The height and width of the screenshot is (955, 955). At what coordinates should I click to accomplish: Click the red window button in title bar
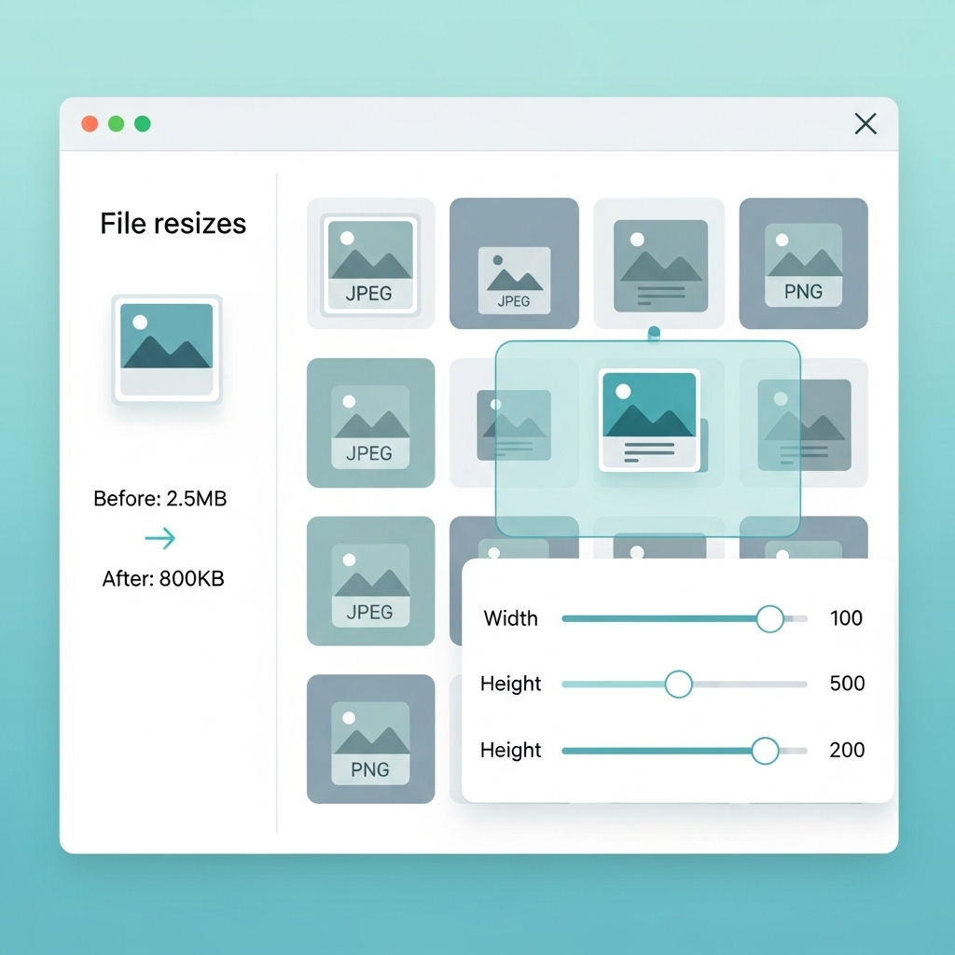point(90,124)
